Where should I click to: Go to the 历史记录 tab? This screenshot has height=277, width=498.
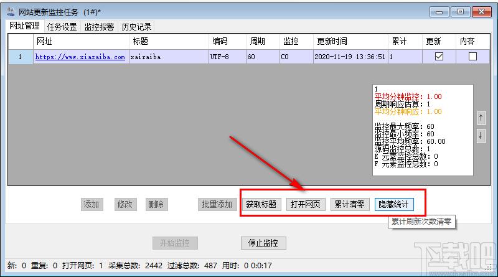[x=136, y=27]
